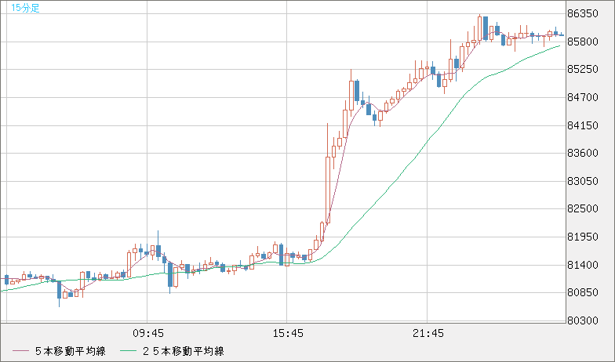Click the 15分足 timeframe label
This screenshot has width=615, height=362.
pyautogui.click(x=25, y=8)
